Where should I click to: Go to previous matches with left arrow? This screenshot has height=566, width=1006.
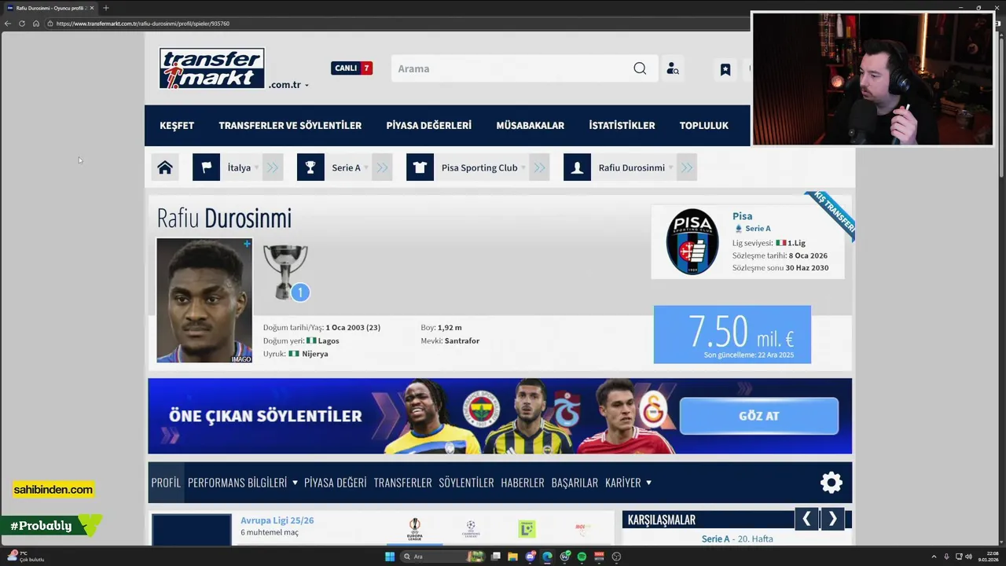pos(806,519)
